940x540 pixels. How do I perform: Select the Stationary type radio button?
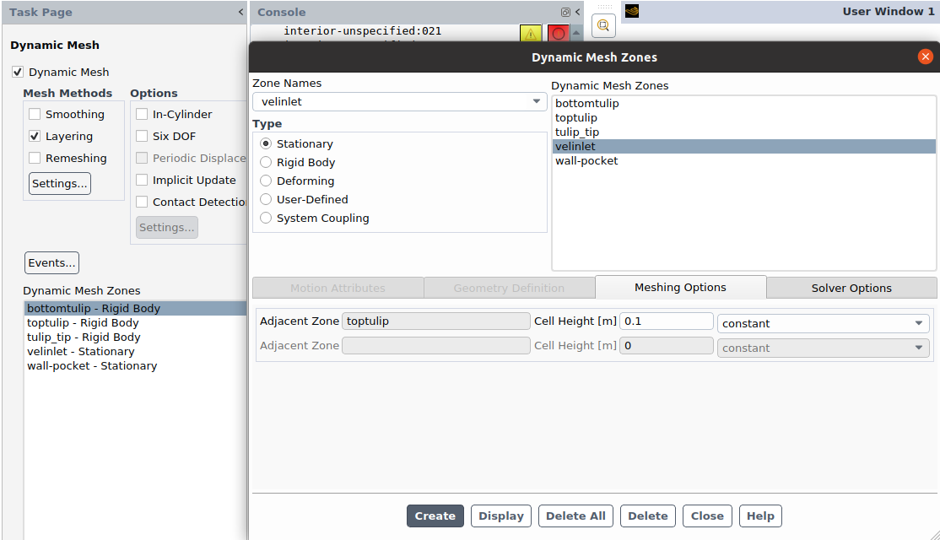[266, 143]
